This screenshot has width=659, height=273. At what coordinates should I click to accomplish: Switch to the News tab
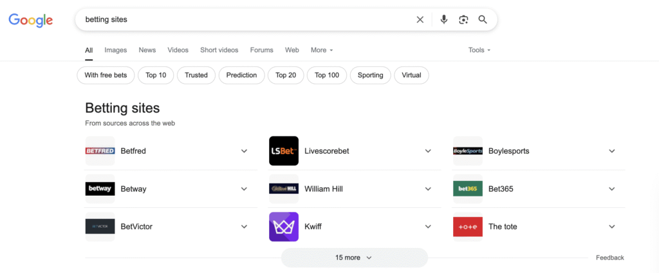147,50
